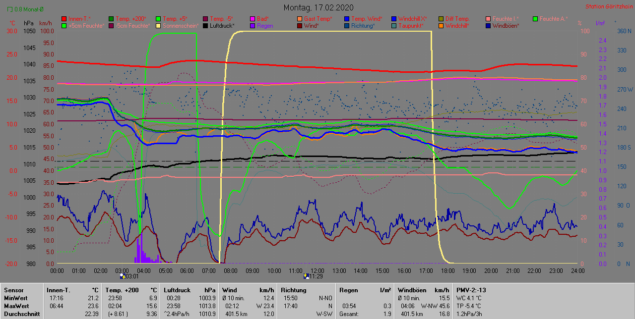This screenshot has height=319, width=635.
Task: Click the (+ 8.61 ) temperature difference value
Action: click(118, 314)
